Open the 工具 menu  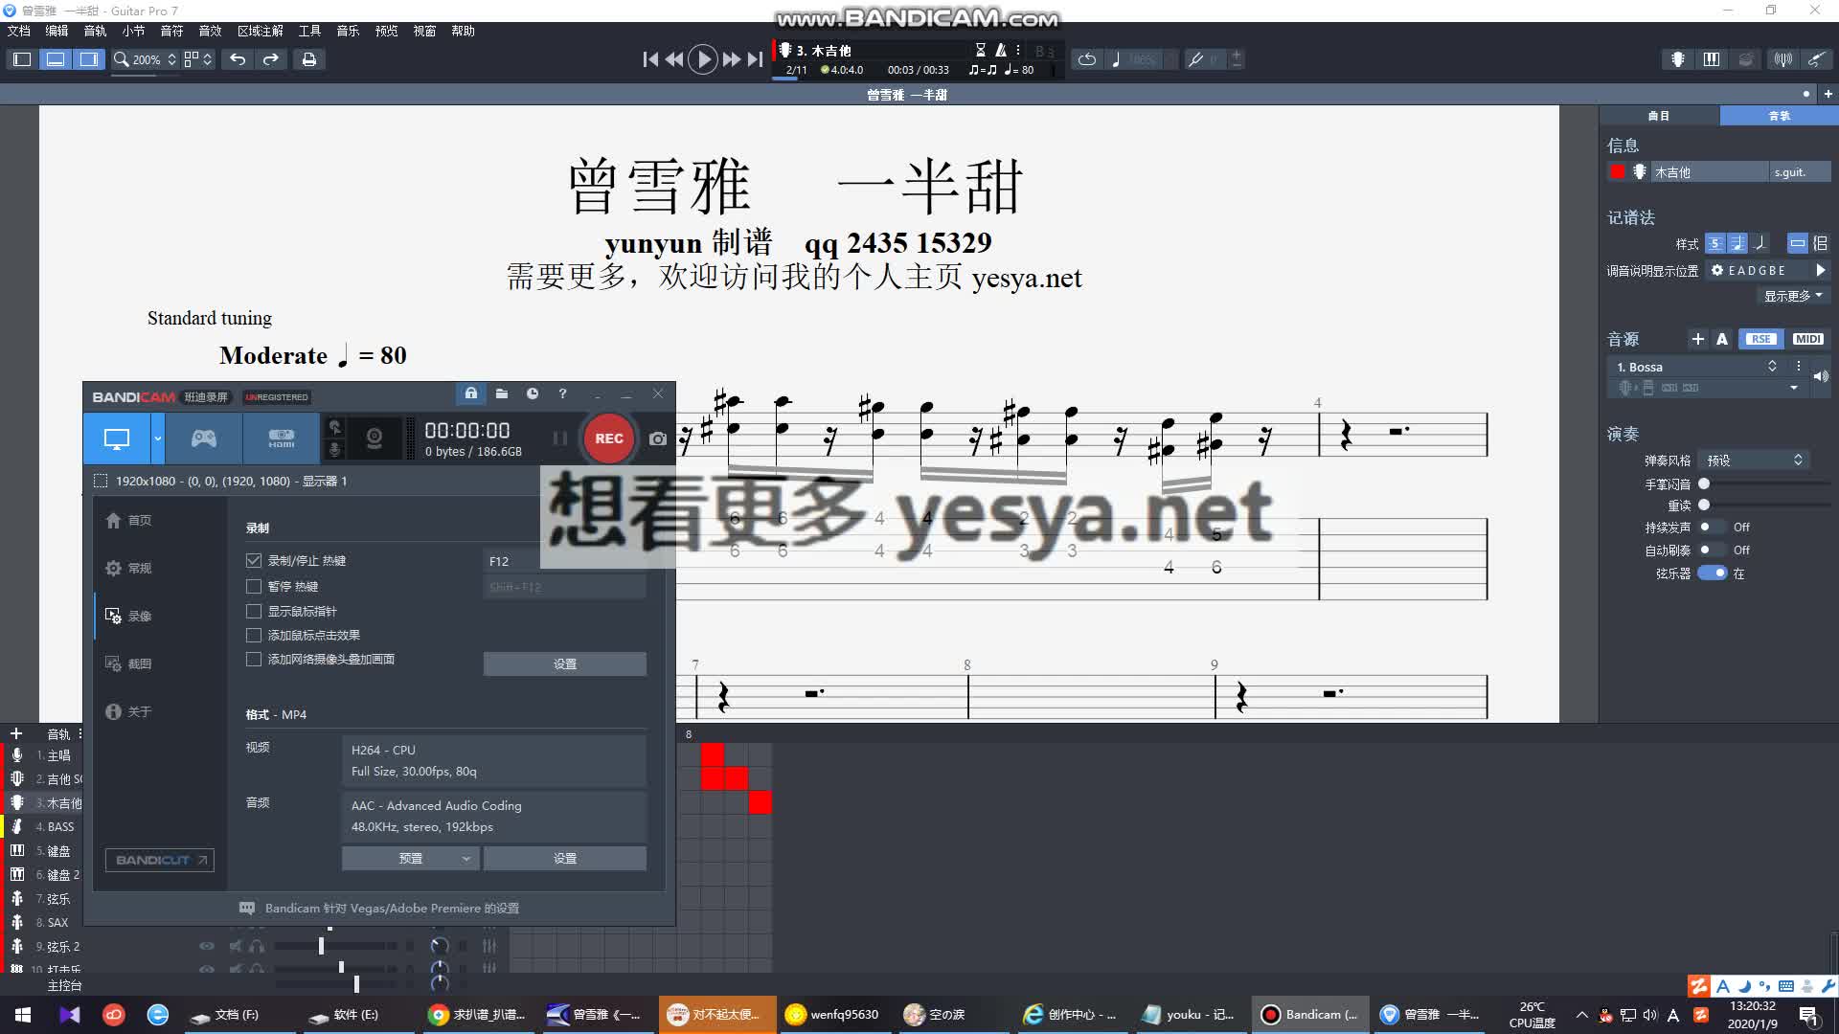(x=309, y=31)
